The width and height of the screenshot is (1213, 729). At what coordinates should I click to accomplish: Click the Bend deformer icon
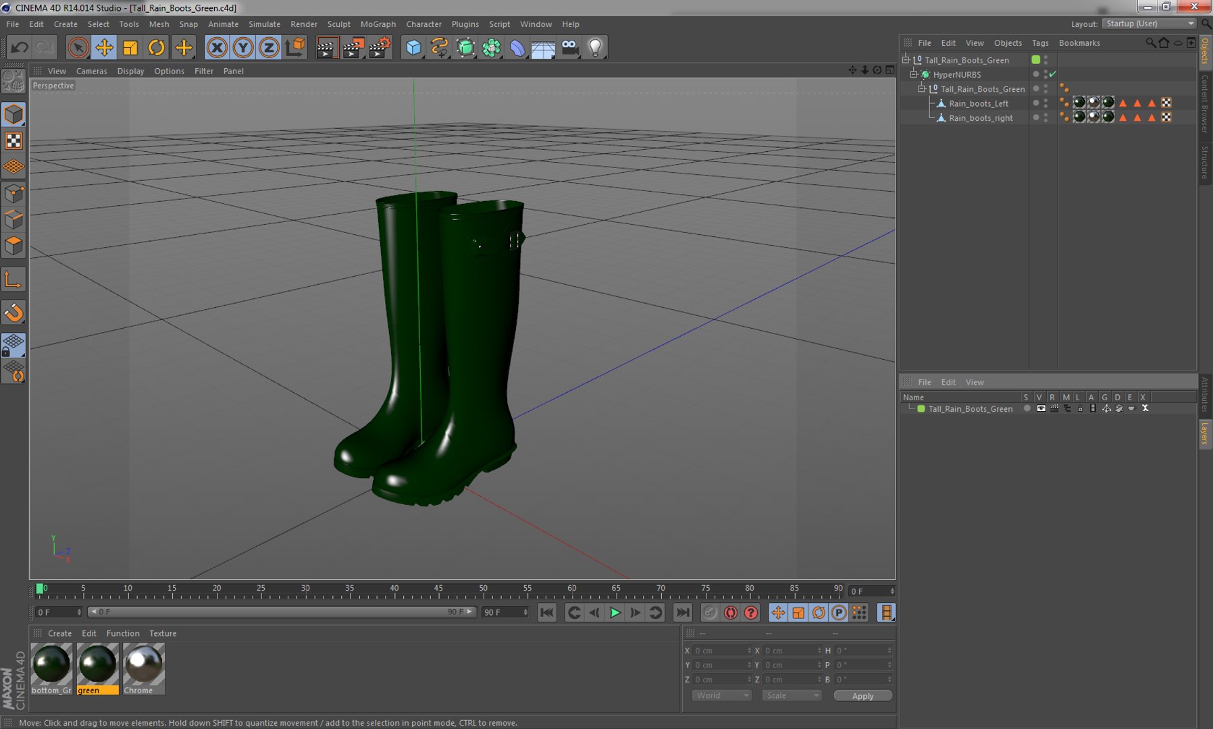[x=517, y=47]
